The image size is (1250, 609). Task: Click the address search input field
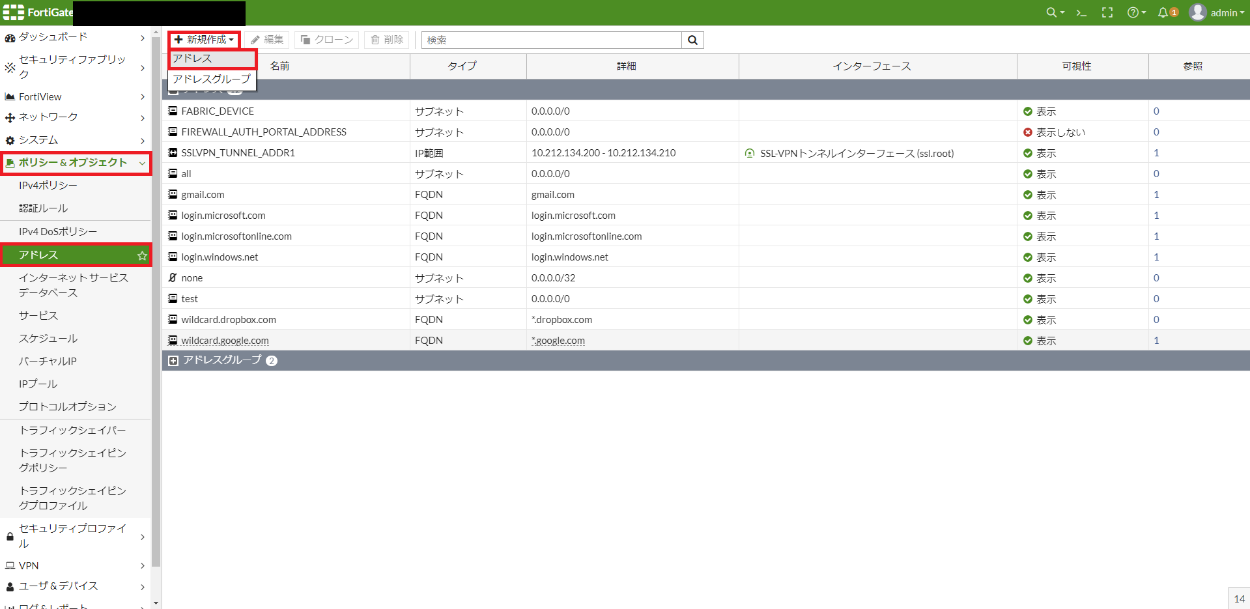551,40
